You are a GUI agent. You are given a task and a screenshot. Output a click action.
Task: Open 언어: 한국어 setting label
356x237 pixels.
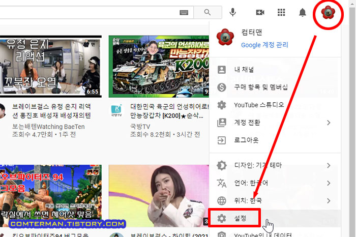coord(251,183)
